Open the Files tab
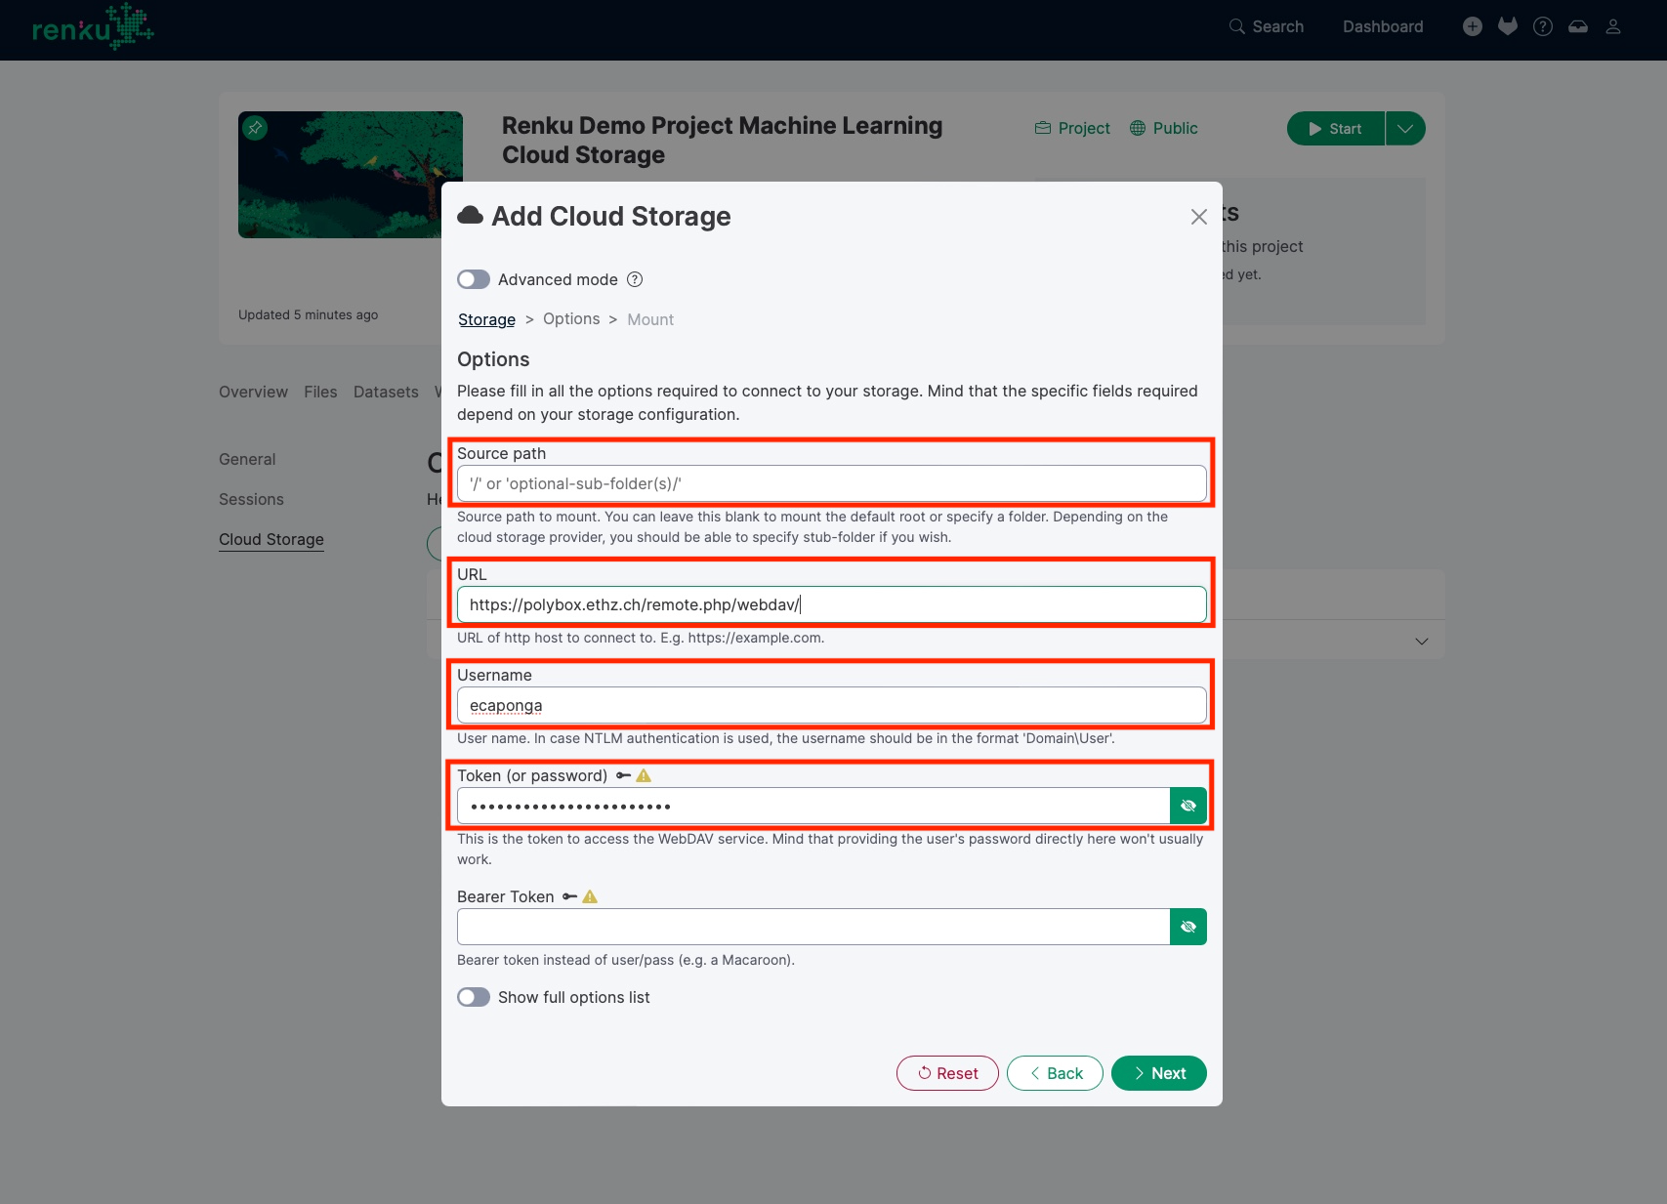 click(x=320, y=392)
